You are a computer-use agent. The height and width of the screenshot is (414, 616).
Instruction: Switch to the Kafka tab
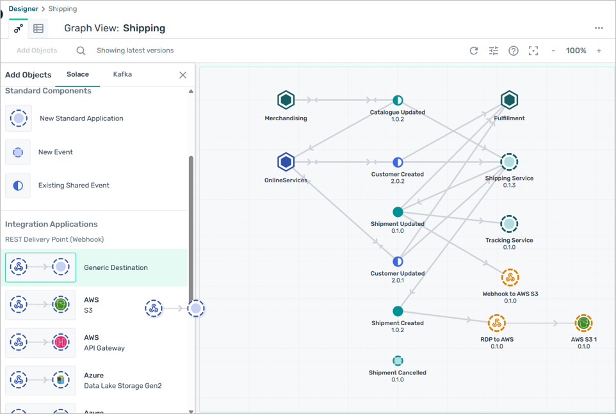point(122,74)
